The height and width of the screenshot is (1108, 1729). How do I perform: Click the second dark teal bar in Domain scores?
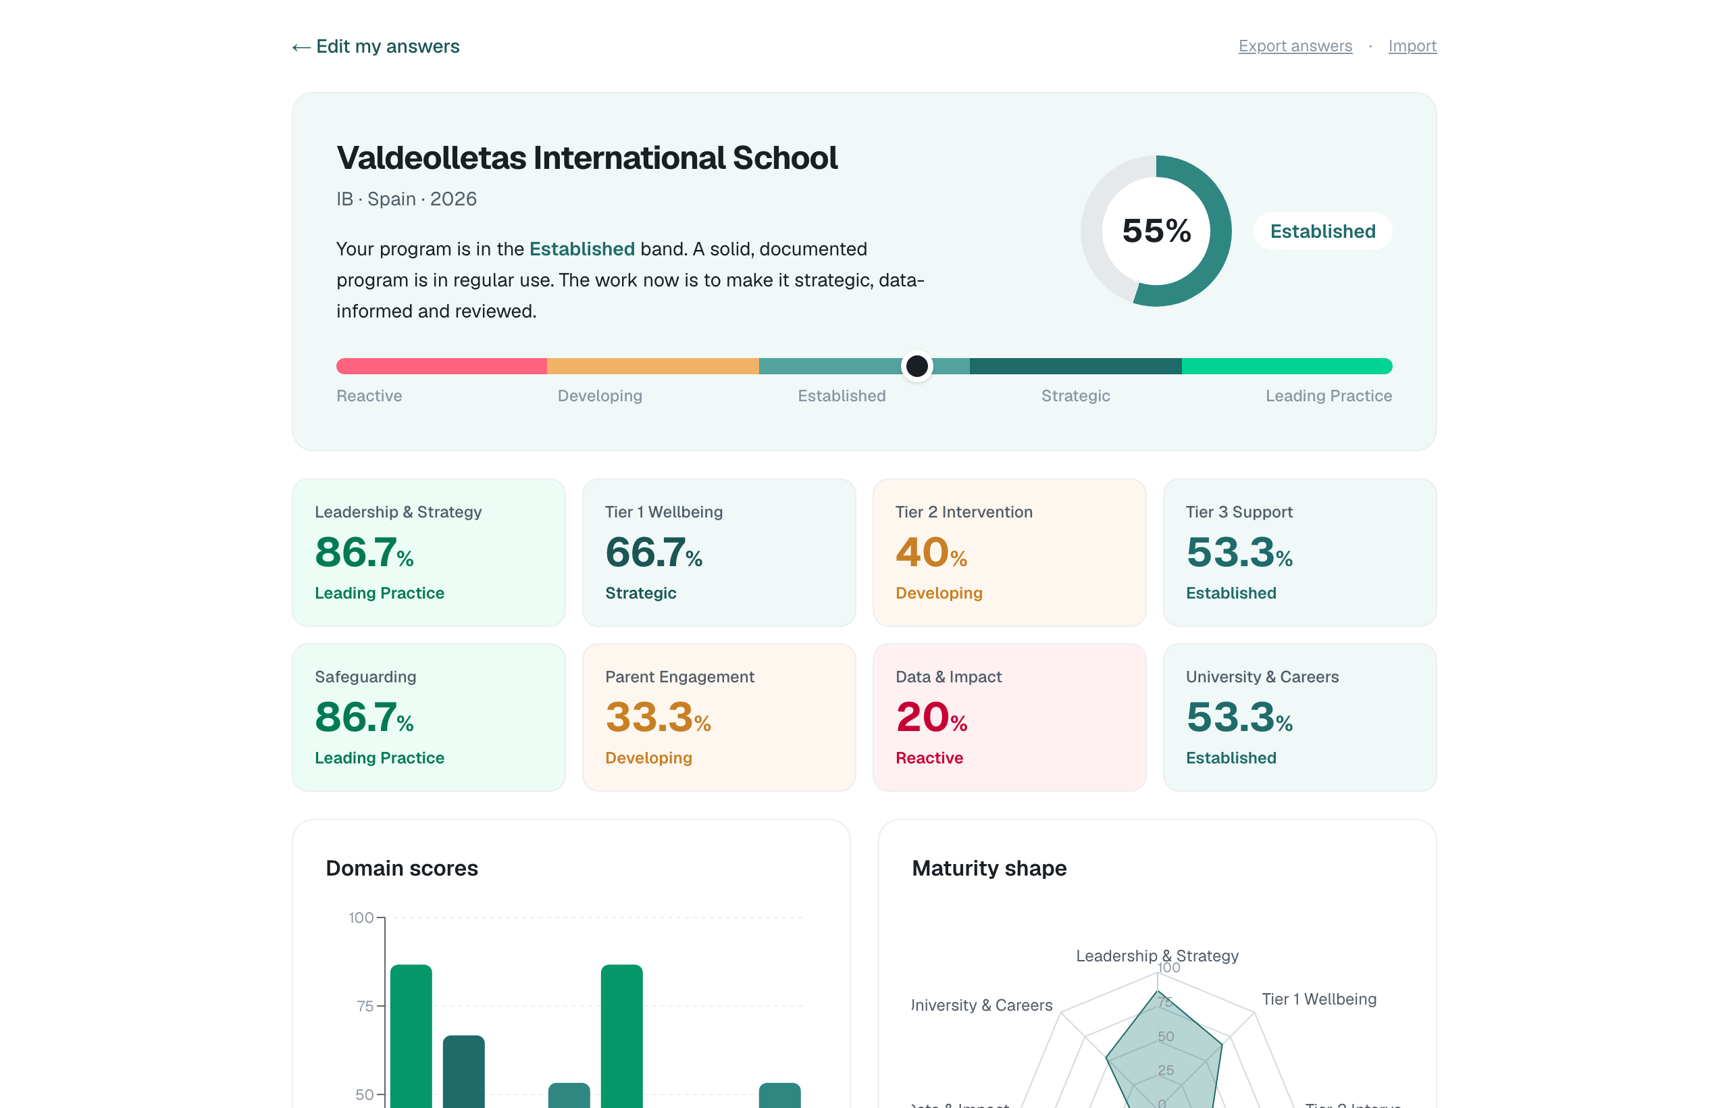click(463, 1072)
